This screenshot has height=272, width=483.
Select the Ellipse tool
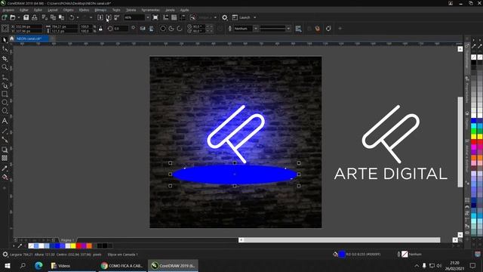point(5,103)
